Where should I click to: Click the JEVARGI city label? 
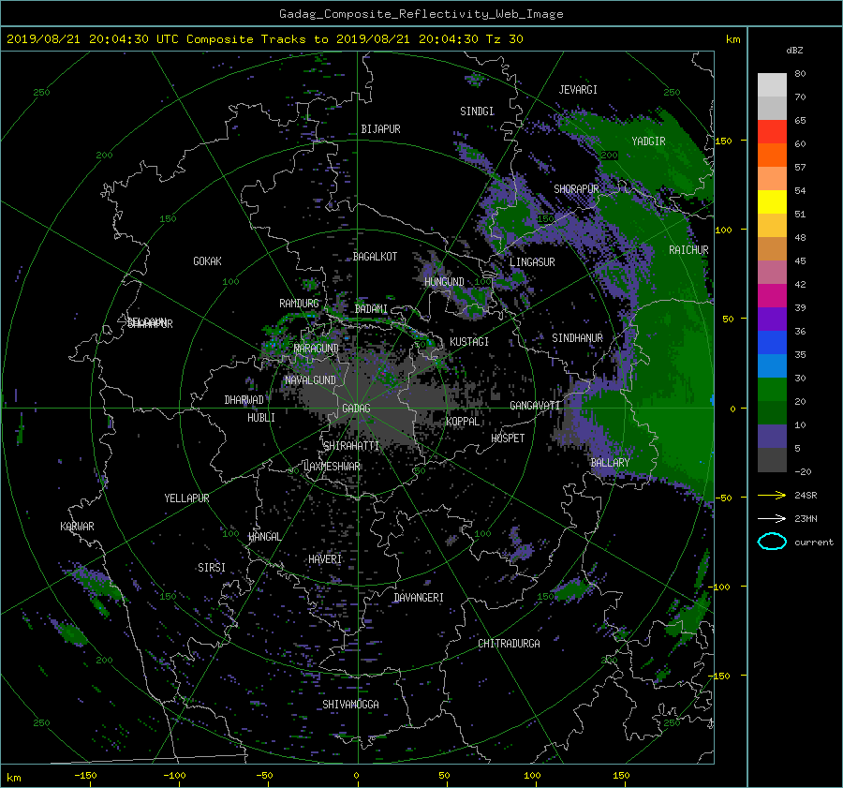(x=578, y=89)
